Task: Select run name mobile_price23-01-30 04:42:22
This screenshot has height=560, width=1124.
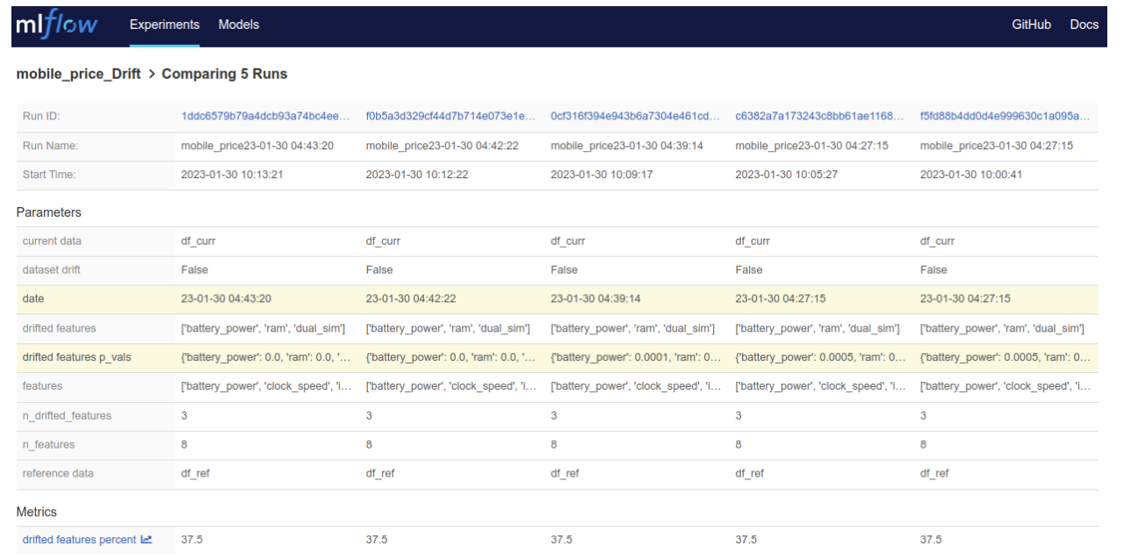Action: [x=442, y=146]
